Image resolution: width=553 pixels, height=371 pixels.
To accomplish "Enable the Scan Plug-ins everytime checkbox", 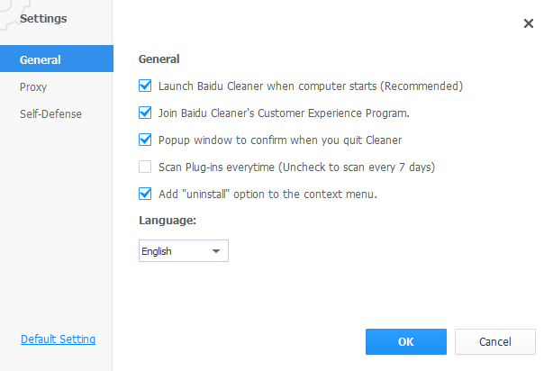I will [x=145, y=167].
